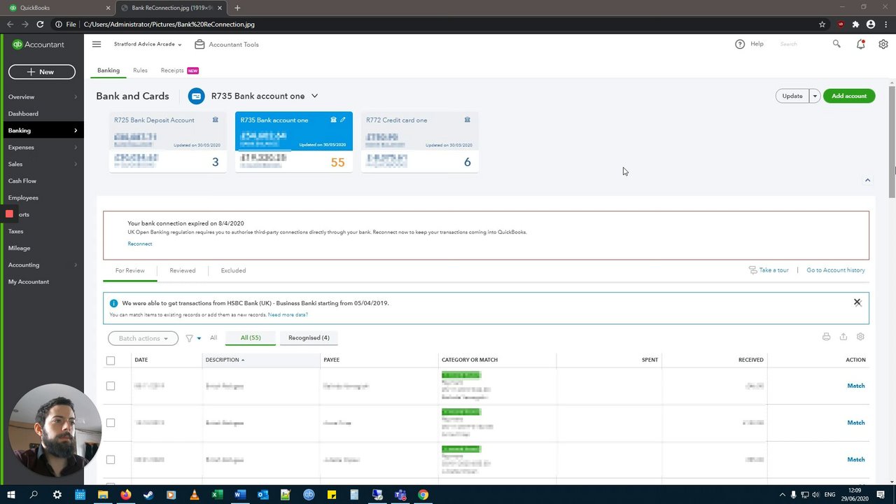Click Match on the first transaction row
The height and width of the screenshot is (504, 896).
click(x=856, y=386)
